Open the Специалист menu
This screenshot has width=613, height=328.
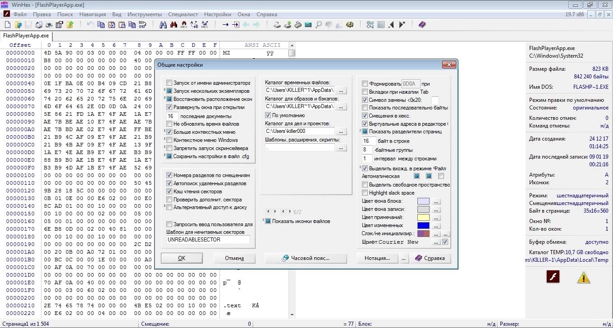click(183, 14)
